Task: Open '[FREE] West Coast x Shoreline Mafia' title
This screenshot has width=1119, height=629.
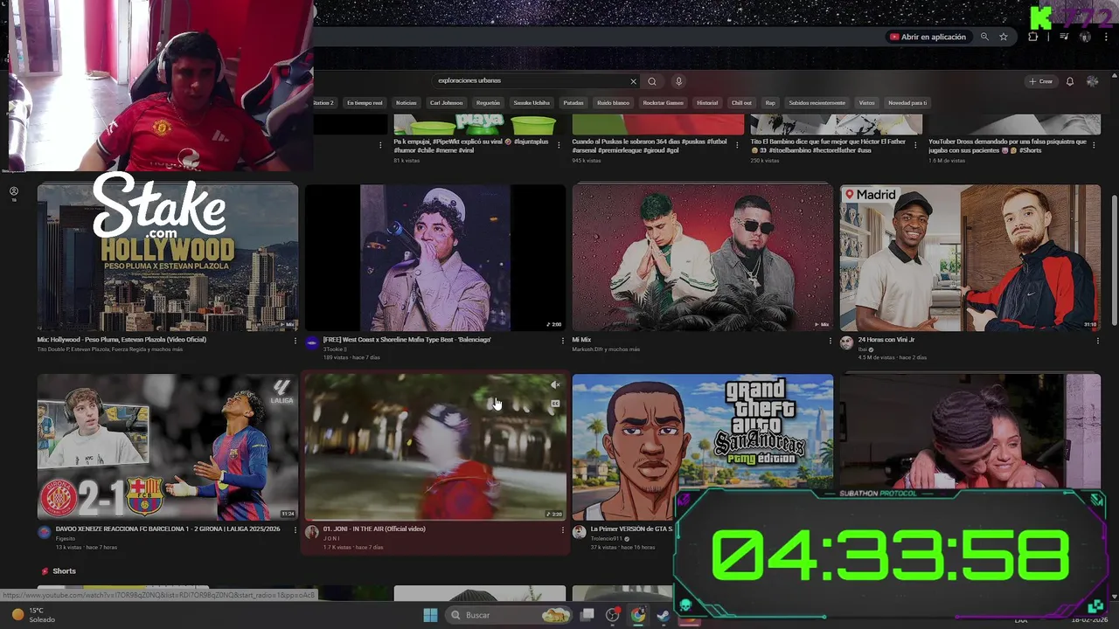Action: (407, 340)
